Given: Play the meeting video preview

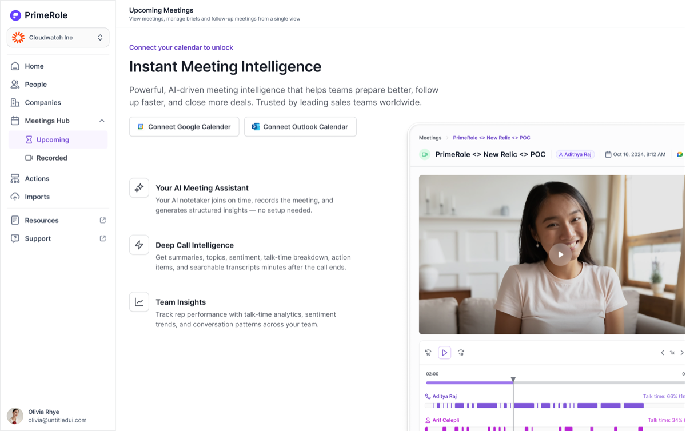Looking at the screenshot, I should pyautogui.click(x=560, y=254).
